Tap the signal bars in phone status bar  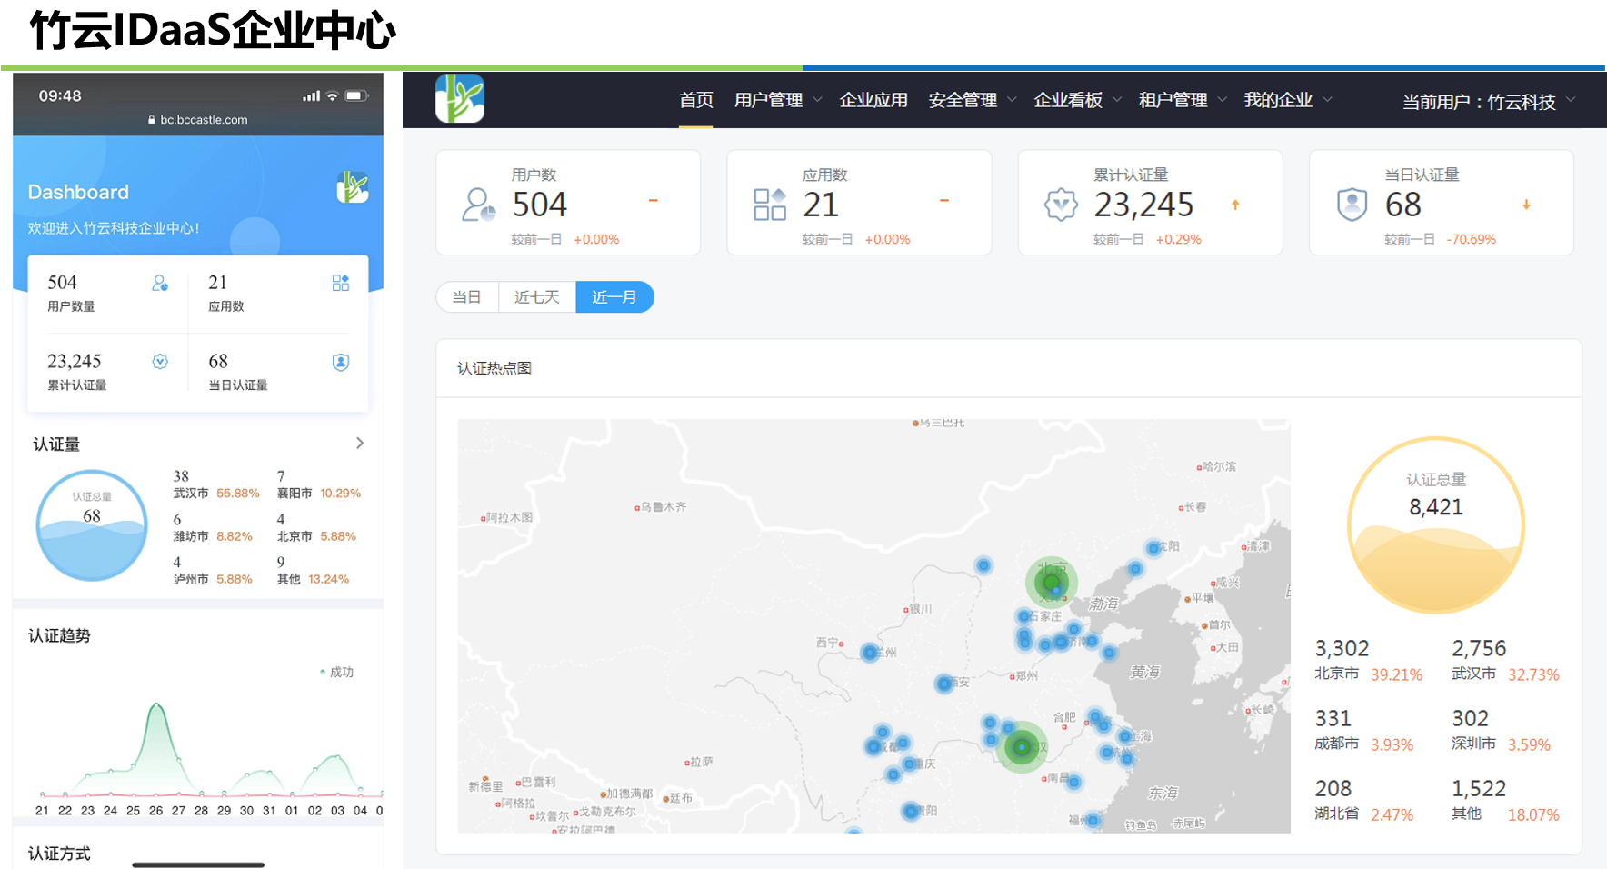click(x=312, y=95)
